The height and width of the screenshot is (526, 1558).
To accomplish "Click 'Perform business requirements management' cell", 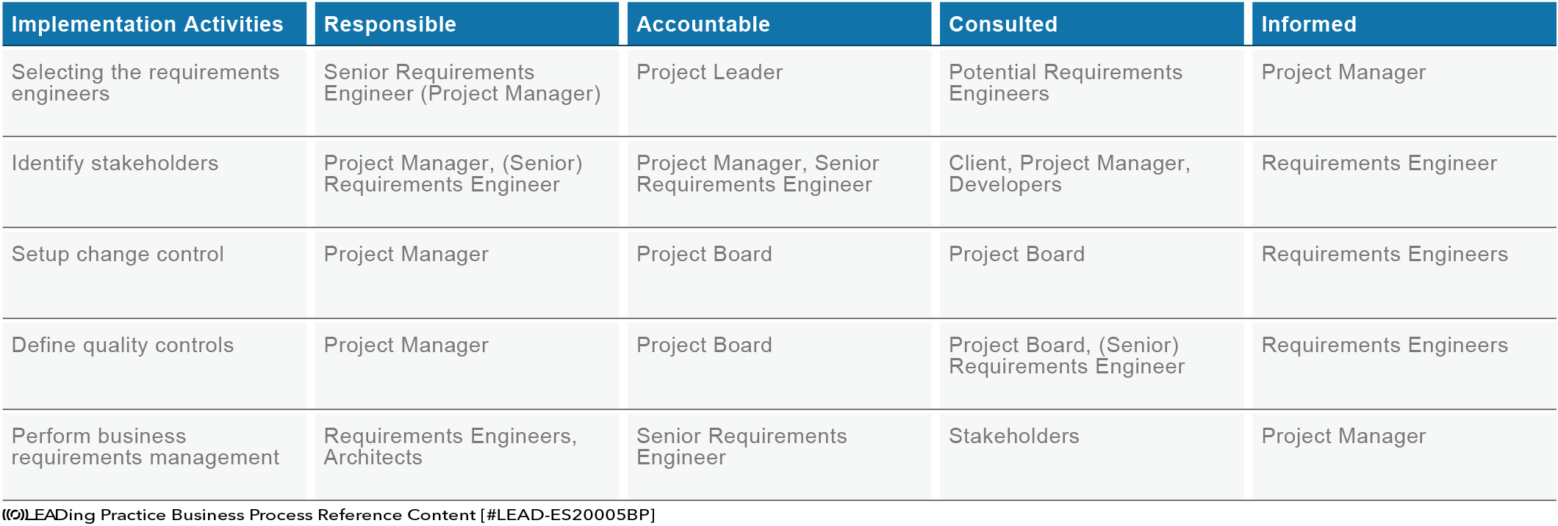I will [154, 456].
